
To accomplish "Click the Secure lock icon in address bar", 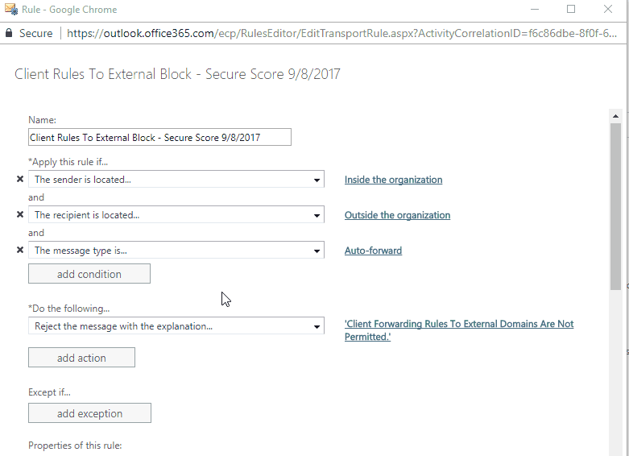I will [x=9, y=33].
